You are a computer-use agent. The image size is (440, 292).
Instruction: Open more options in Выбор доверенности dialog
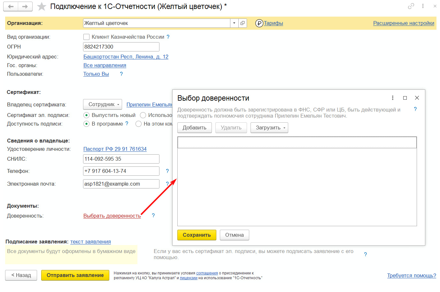click(x=393, y=98)
